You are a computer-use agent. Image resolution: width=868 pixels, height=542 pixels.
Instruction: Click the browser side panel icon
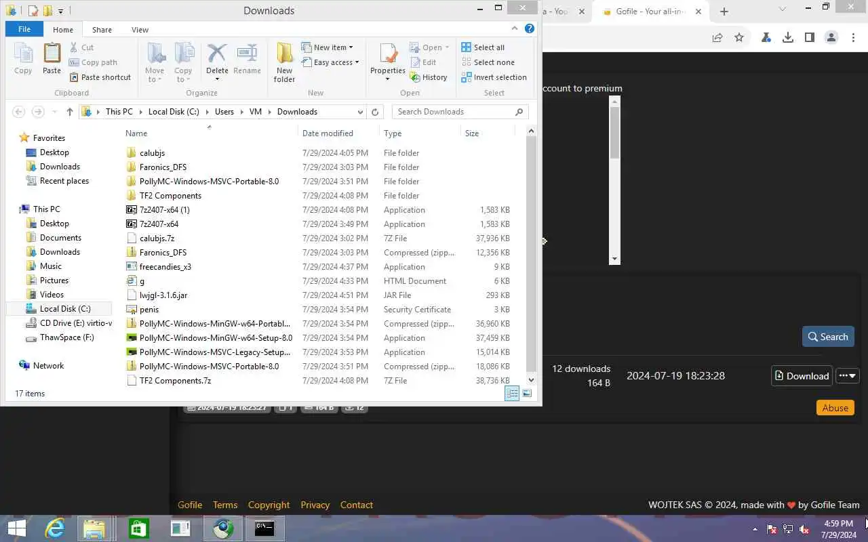810,38
